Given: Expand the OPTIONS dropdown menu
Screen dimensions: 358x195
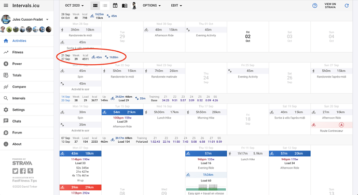Looking at the screenshot, I should (x=152, y=6).
